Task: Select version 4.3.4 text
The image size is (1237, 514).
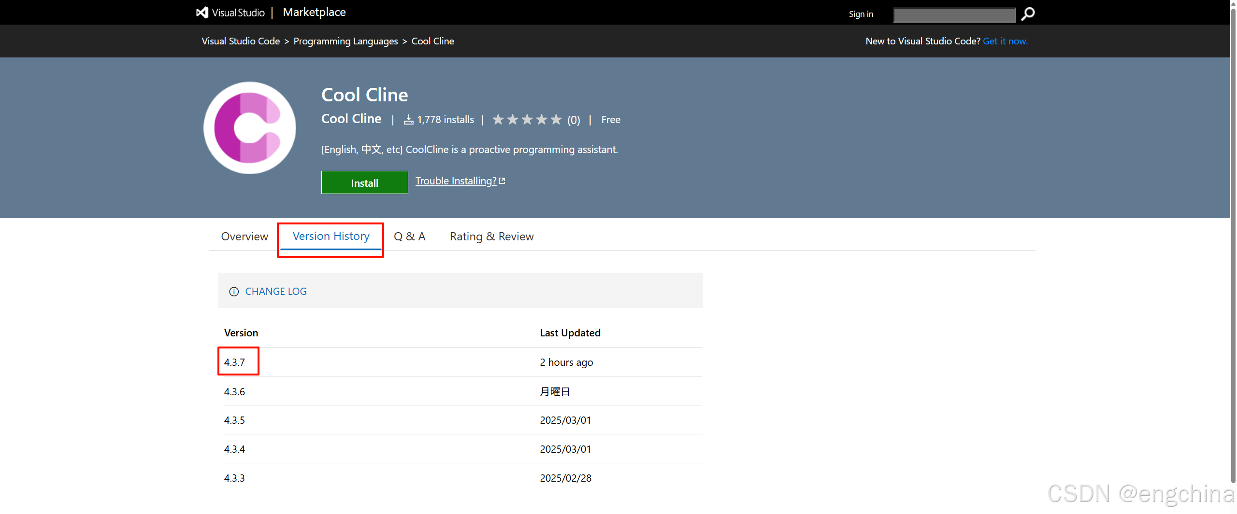Action: click(x=234, y=449)
